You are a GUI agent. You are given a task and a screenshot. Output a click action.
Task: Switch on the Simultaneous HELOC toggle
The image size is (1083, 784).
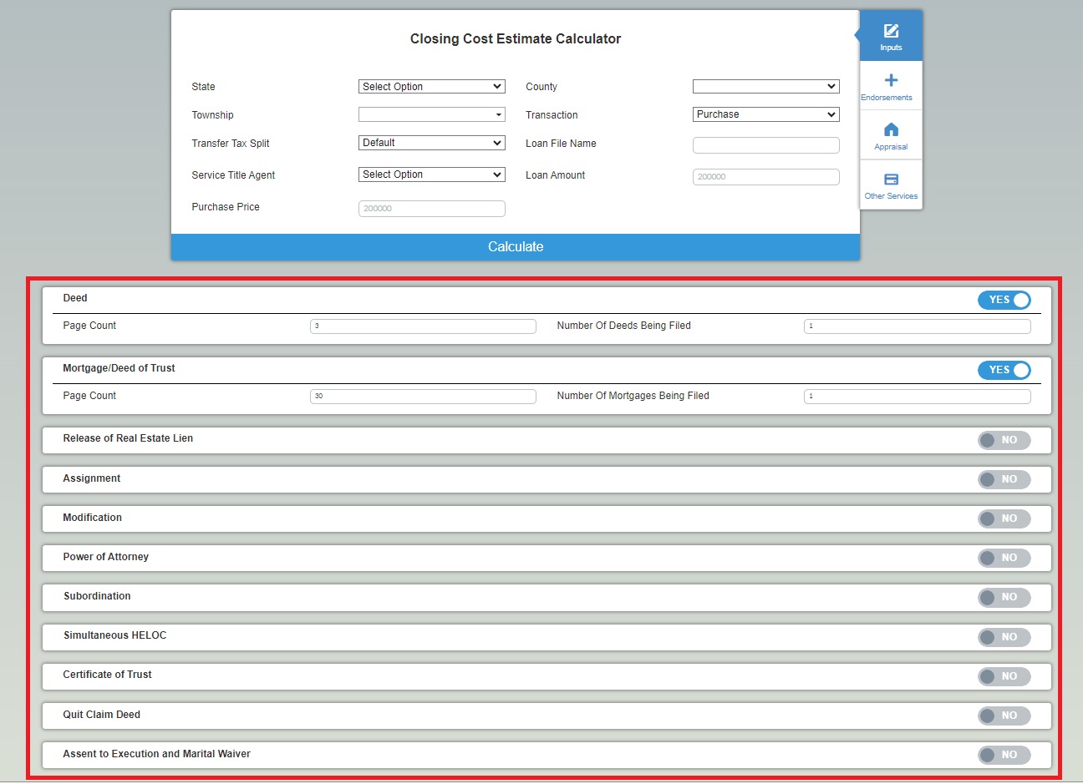tap(1004, 637)
